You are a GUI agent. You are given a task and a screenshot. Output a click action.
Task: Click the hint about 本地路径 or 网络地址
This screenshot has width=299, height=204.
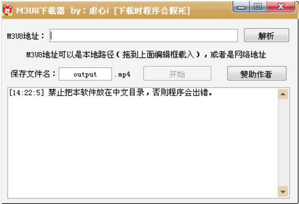[x=146, y=55]
